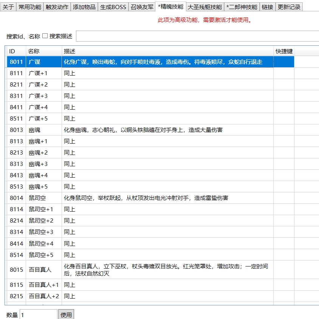Select the 8014 鼠司空 row
The image size is (319, 319).
click(150, 198)
